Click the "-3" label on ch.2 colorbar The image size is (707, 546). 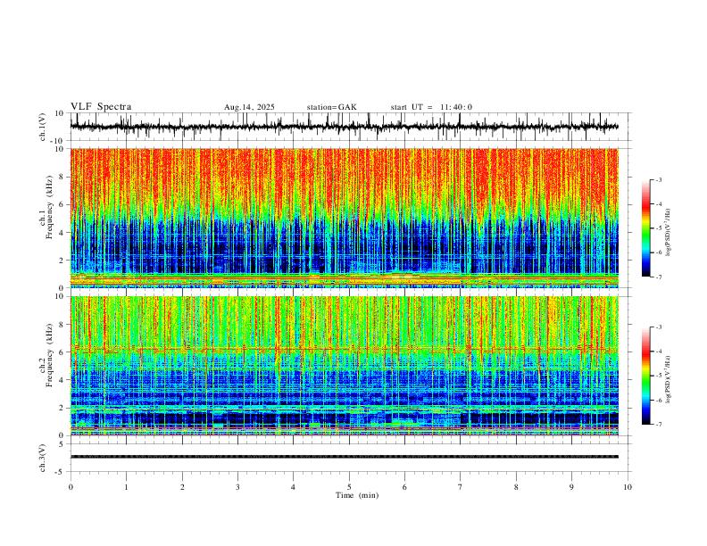pyautogui.click(x=658, y=327)
